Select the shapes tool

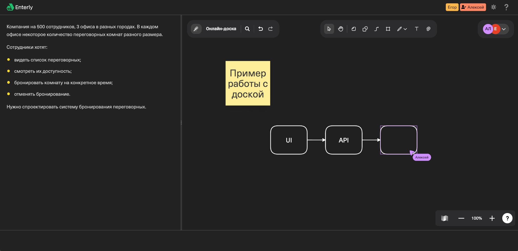(x=365, y=29)
